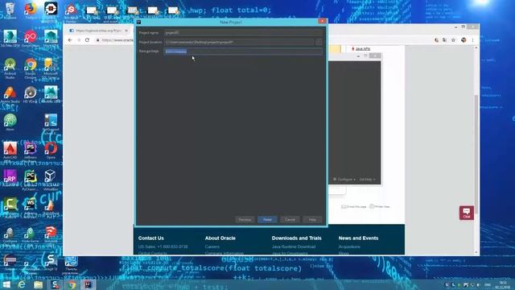Open Help from the New Project dialog
This screenshot has width=515, height=290.
312,219
